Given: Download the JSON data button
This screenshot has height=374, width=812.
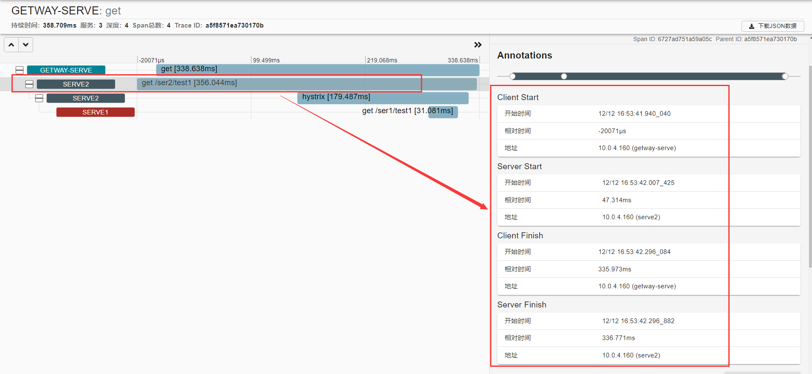Looking at the screenshot, I should [773, 26].
